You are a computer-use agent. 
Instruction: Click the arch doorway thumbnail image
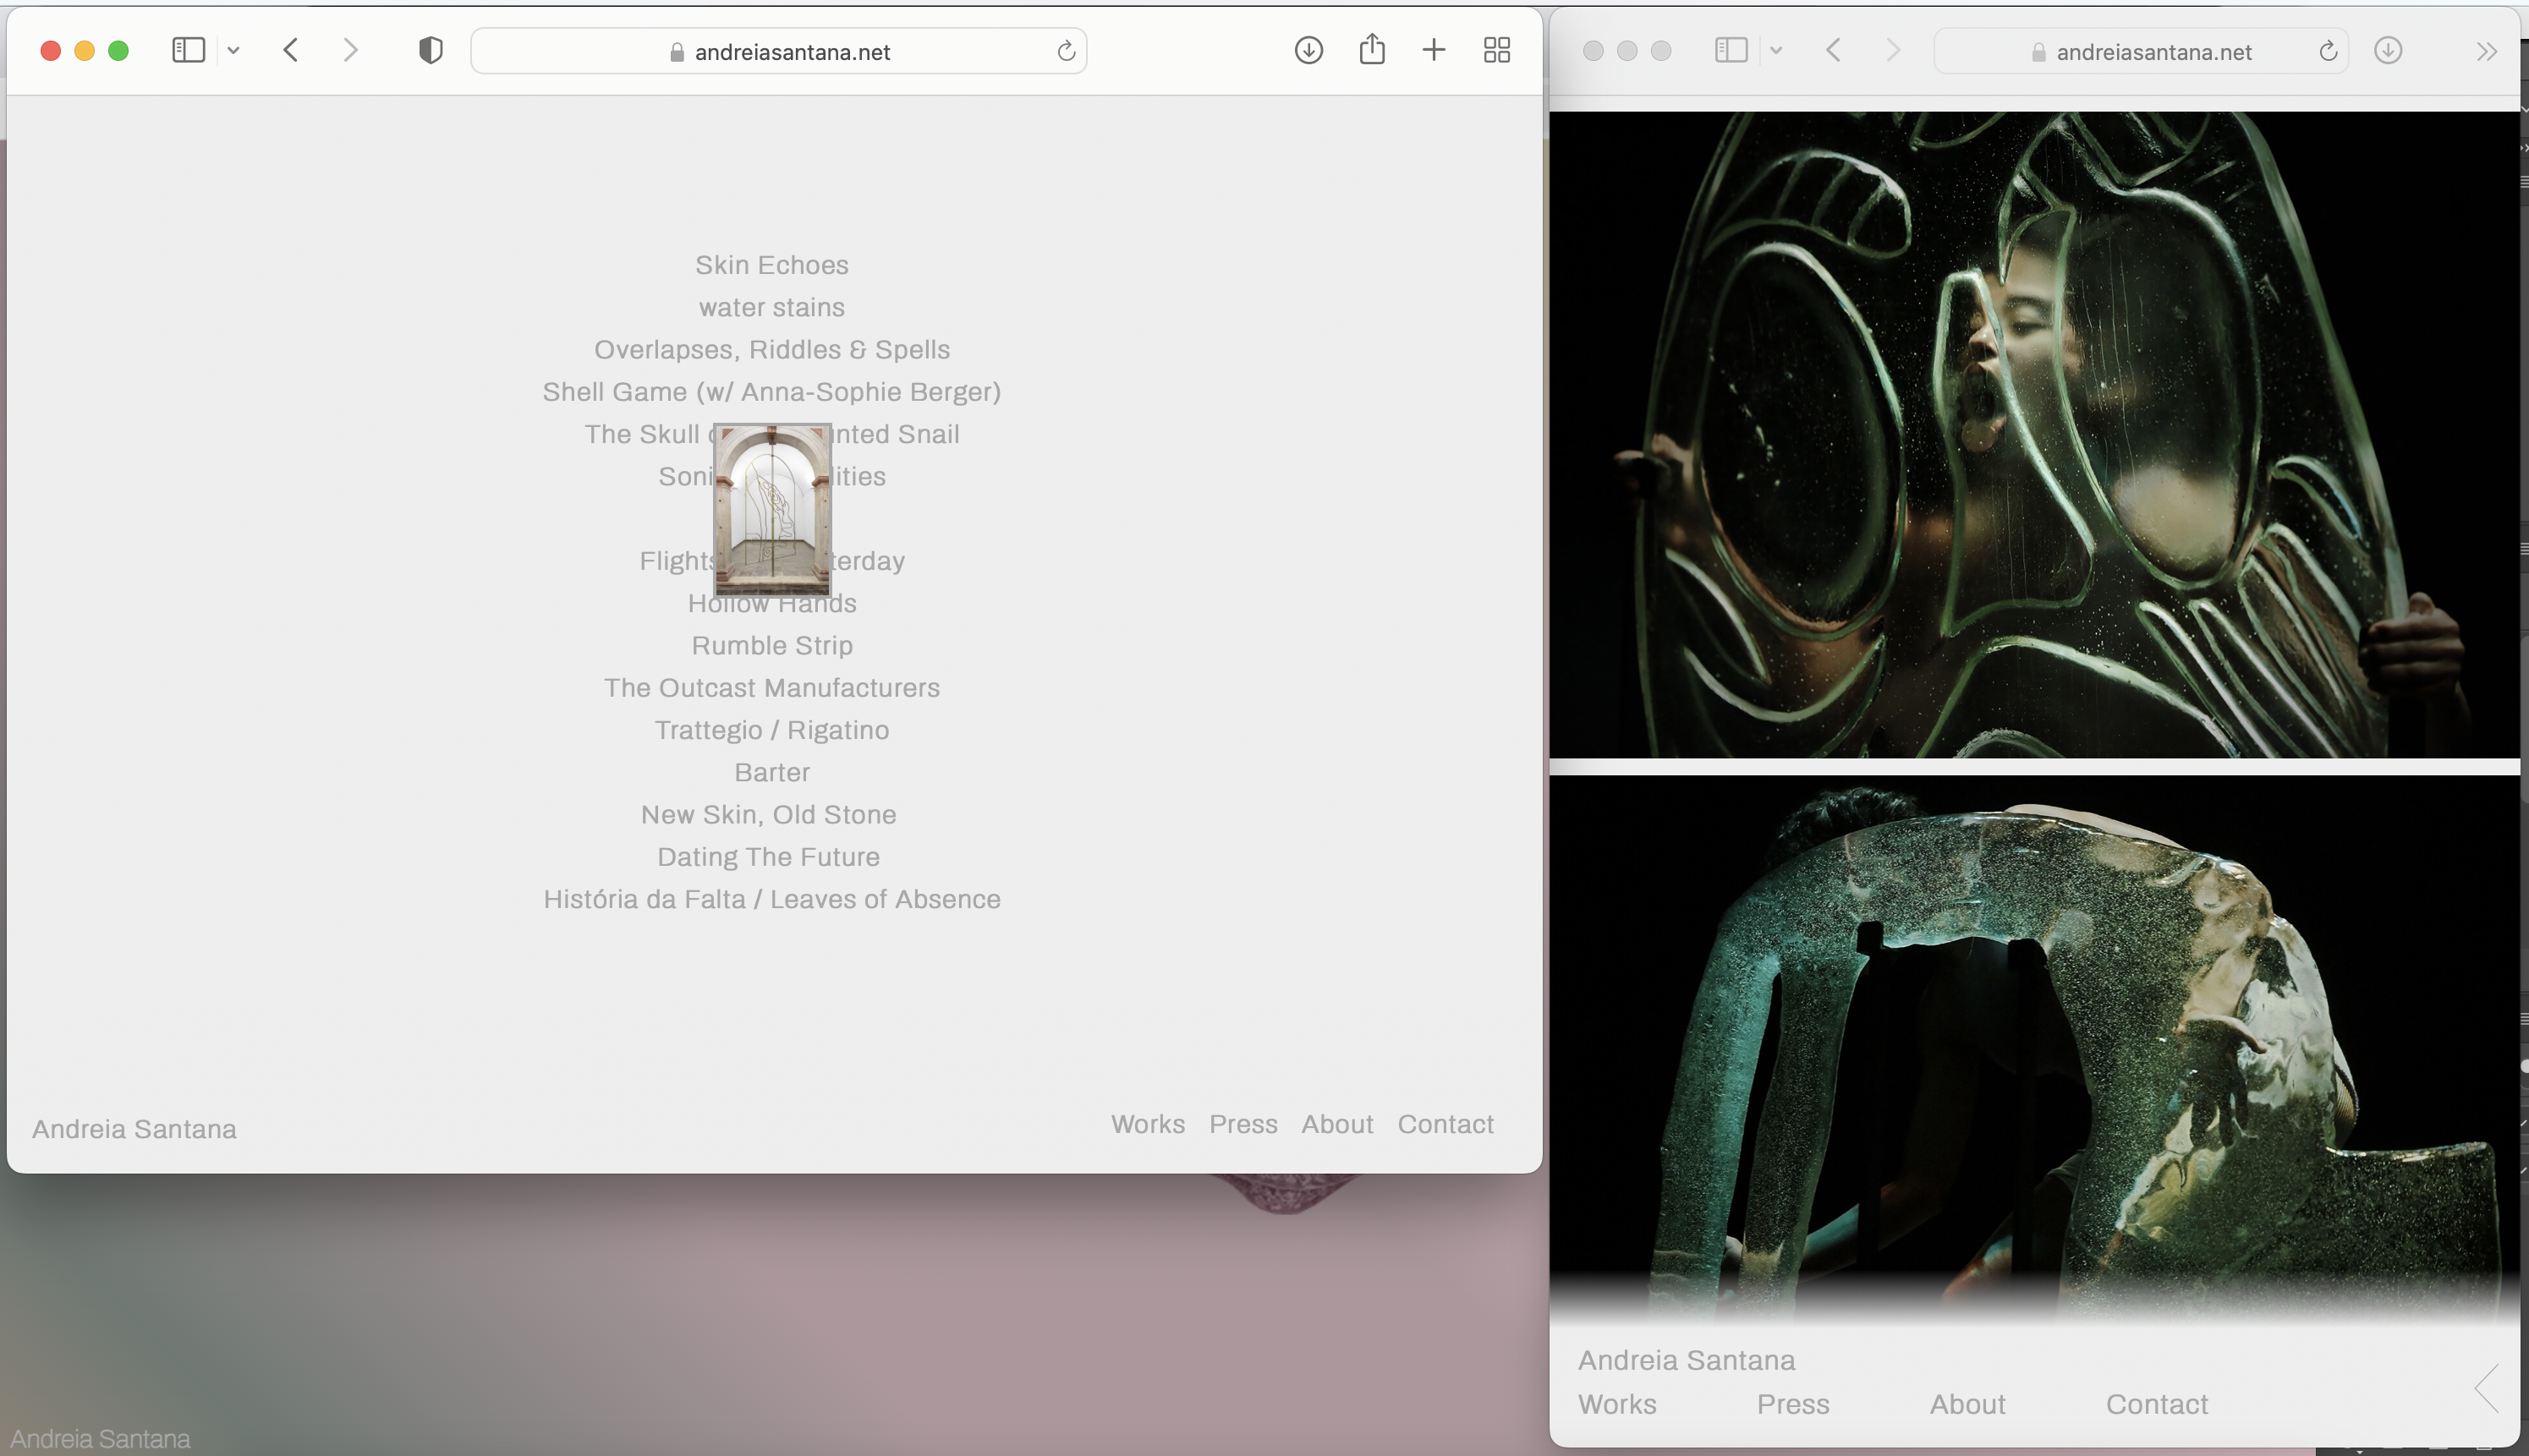pos(771,509)
